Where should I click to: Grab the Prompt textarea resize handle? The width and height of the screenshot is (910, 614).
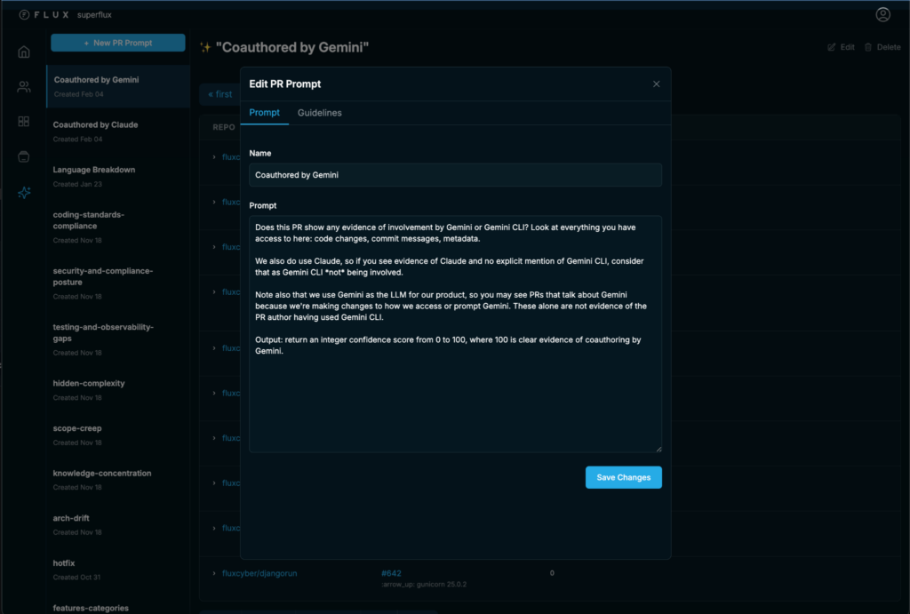(659, 449)
